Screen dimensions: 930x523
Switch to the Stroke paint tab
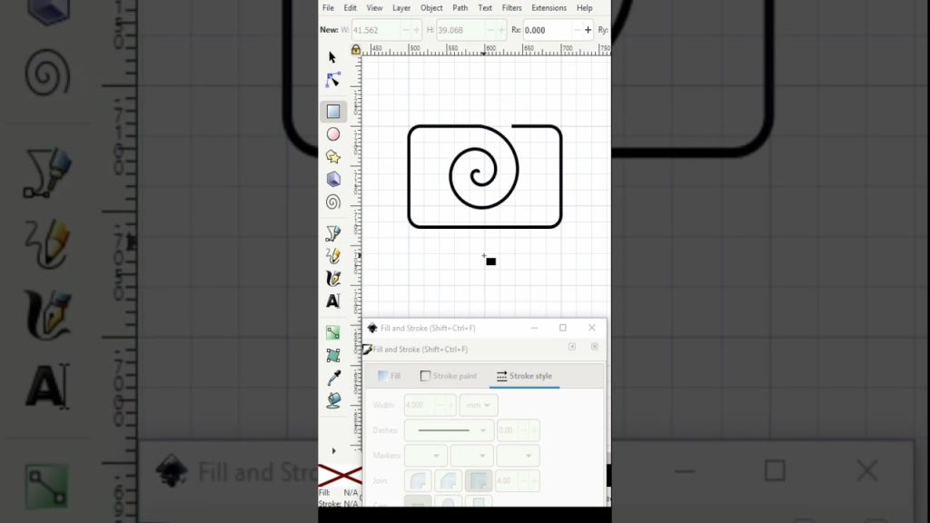tap(449, 376)
